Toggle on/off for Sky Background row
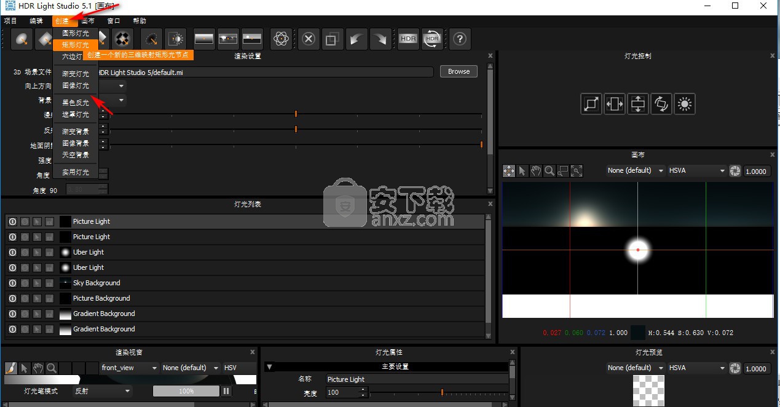 12,283
